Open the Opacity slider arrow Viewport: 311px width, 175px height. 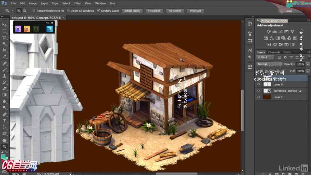[x=308, y=64]
